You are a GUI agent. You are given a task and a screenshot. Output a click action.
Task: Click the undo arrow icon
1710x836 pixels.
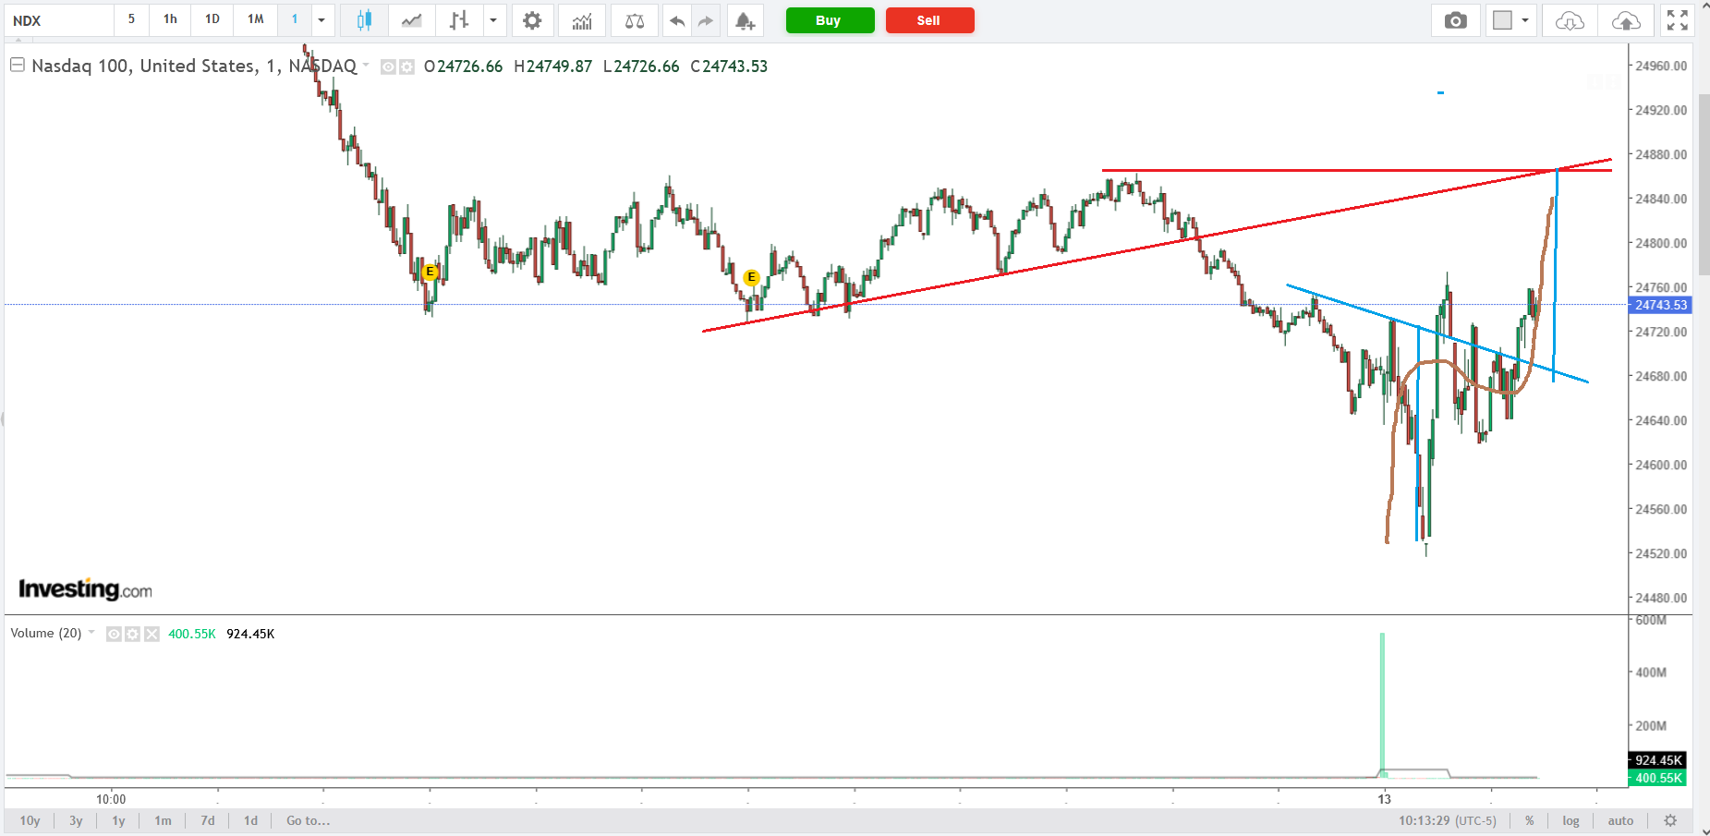click(677, 20)
